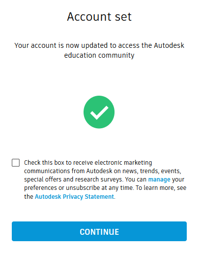Viewport: 202px width, 254px height.
Task: Click the 'education community' text line
Action: pyautogui.click(x=99, y=55)
